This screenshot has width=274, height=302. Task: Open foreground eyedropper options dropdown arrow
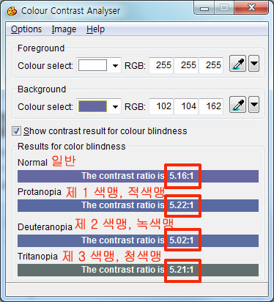[254, 64]
